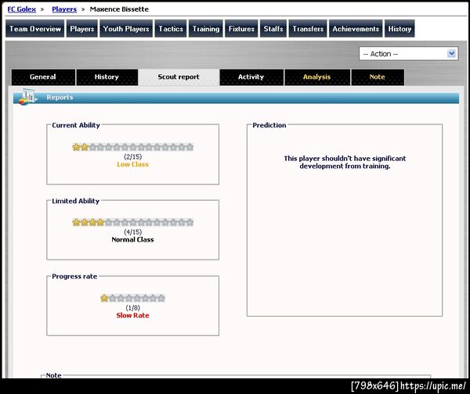The height and width of the screenshot is (394, 470).
Task: Open the Team Overview menu
Action: 35,29
